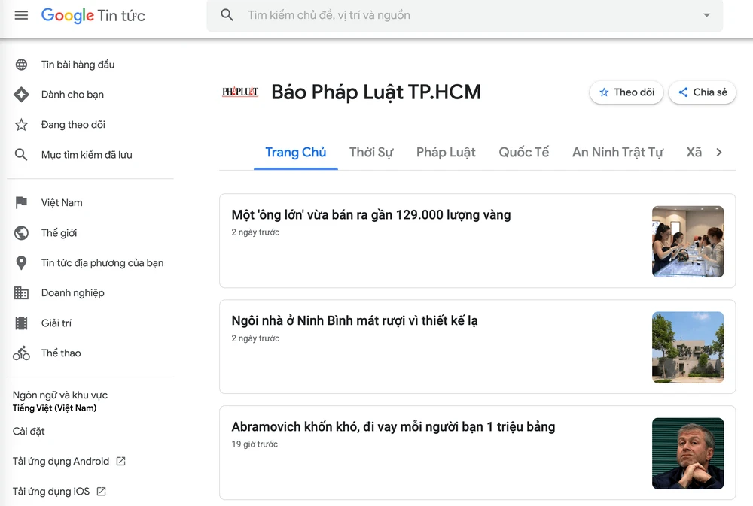753x506 pixels.
Task: Switch to the Quốc Tế tab
Action: [x=523, y=153]
